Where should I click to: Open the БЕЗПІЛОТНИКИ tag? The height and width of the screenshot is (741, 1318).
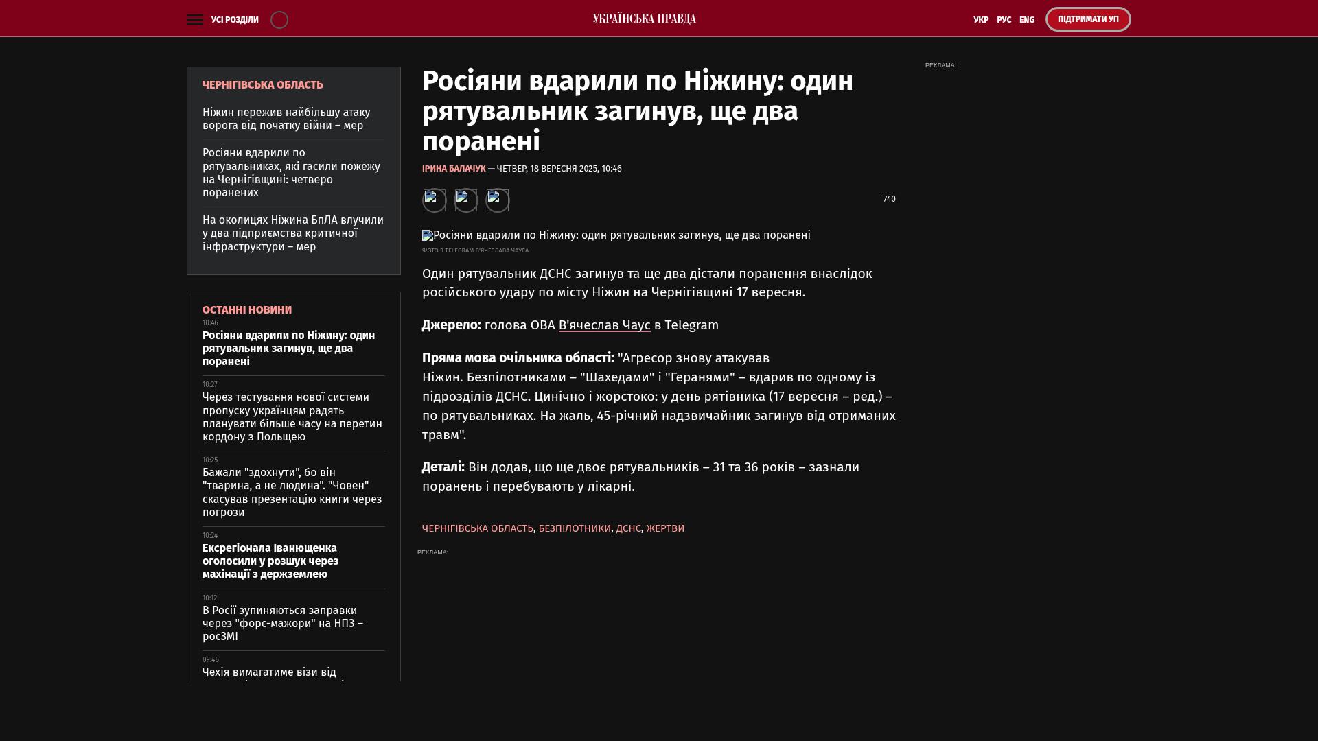pos(575,528)
